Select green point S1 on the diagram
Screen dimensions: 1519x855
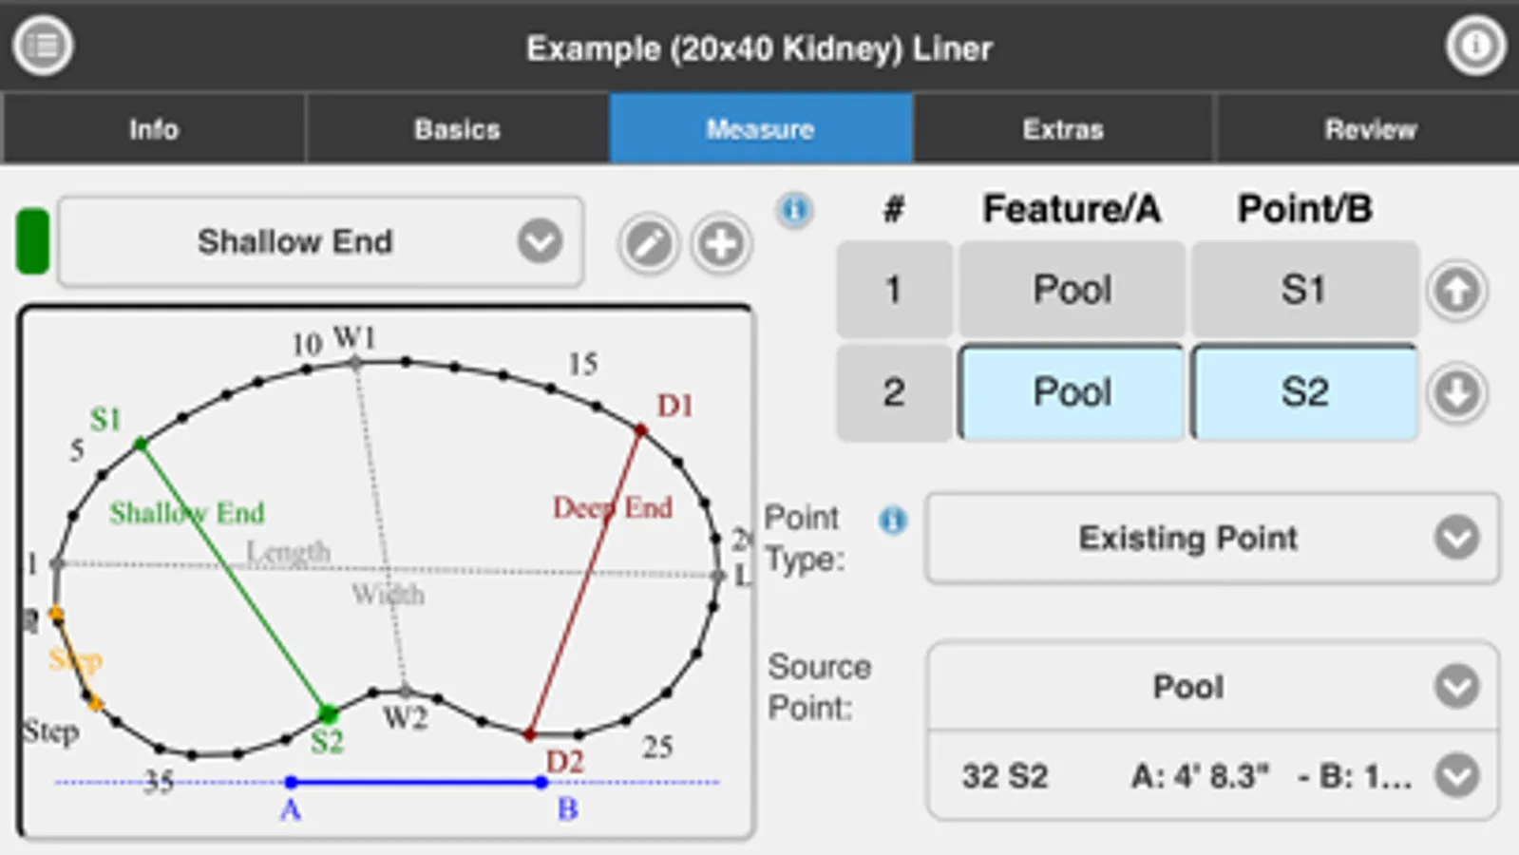point(140,444)
